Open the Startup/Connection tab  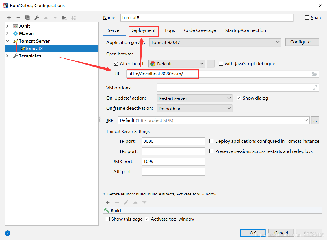coord(245,30)
